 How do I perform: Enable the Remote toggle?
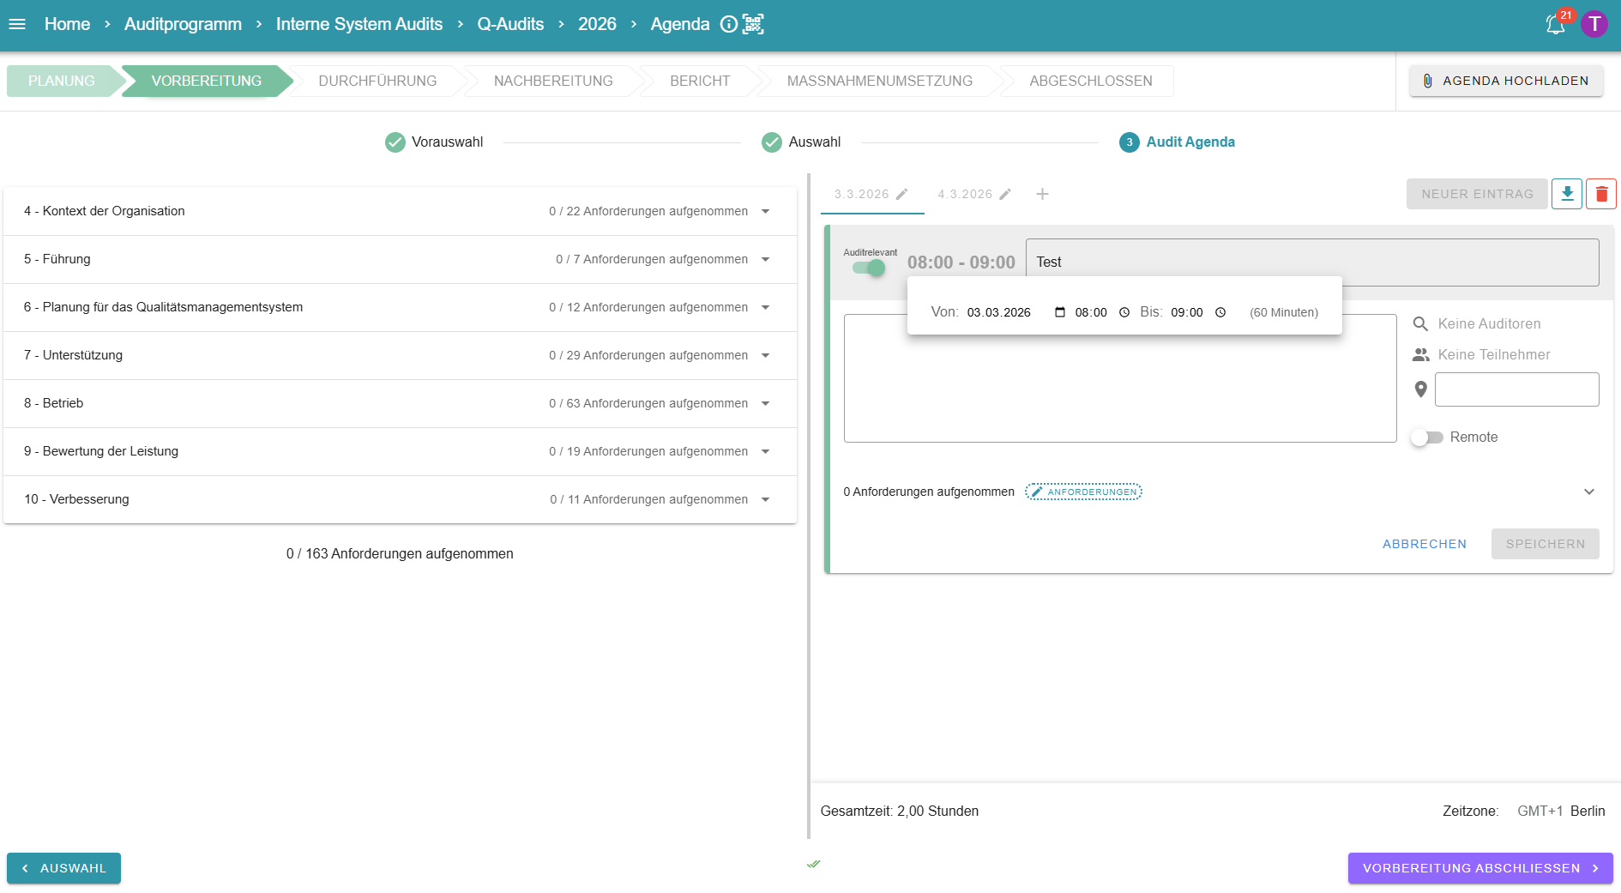(x=1427, y=437)
